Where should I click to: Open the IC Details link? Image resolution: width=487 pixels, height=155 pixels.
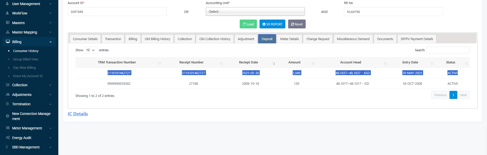pos(78,114)
